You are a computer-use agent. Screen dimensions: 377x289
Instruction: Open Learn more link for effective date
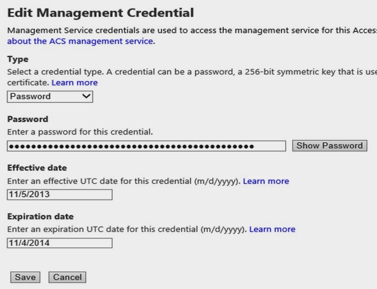[266, 181]
